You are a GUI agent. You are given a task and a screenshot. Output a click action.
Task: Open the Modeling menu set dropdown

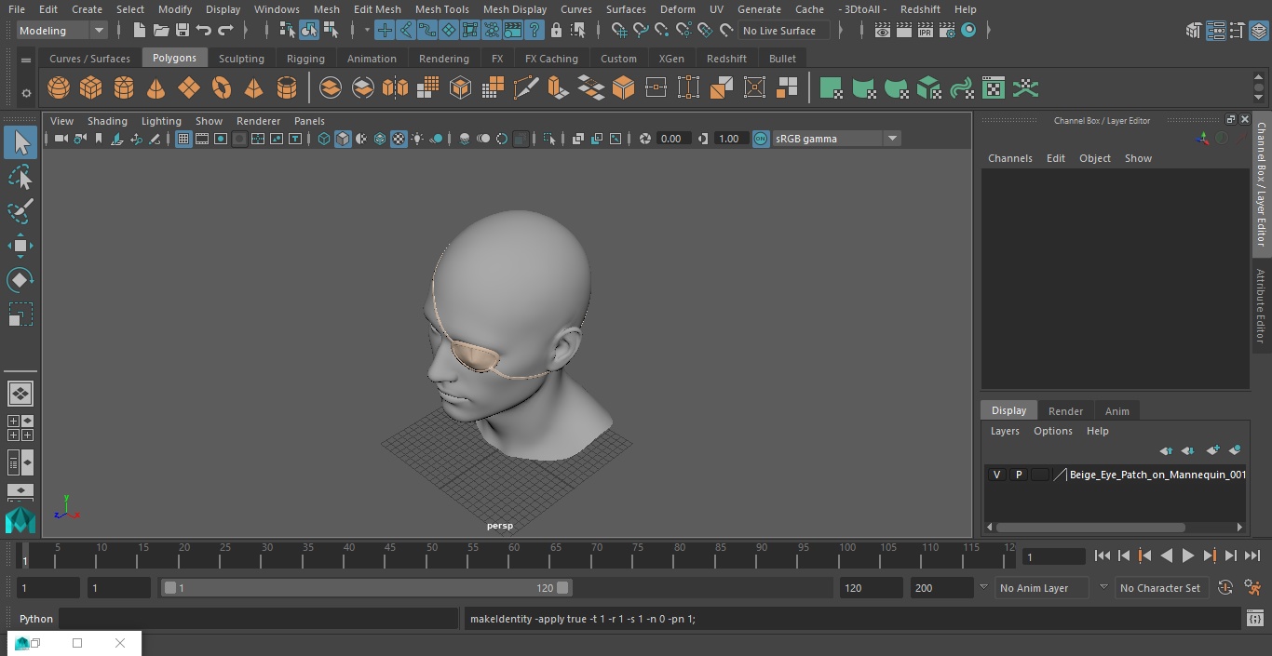pyautogui.click(x=61, y=31)
